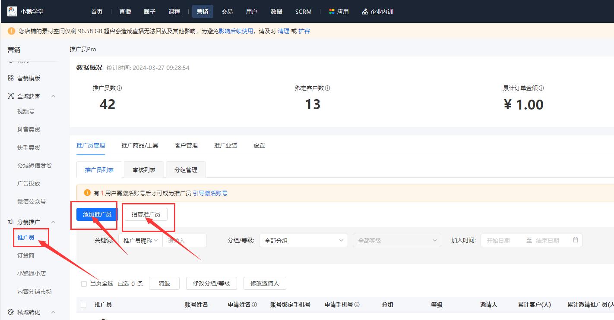
Task: Click info icon next to 申请姓名 column
Action: [254, 304]
